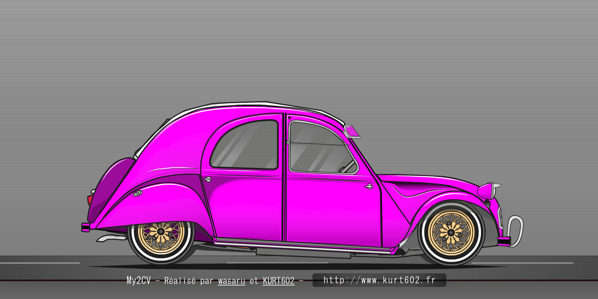Select the front gold spoke wheel
This screenshot has height=299, width=598.
click(451, 232)
